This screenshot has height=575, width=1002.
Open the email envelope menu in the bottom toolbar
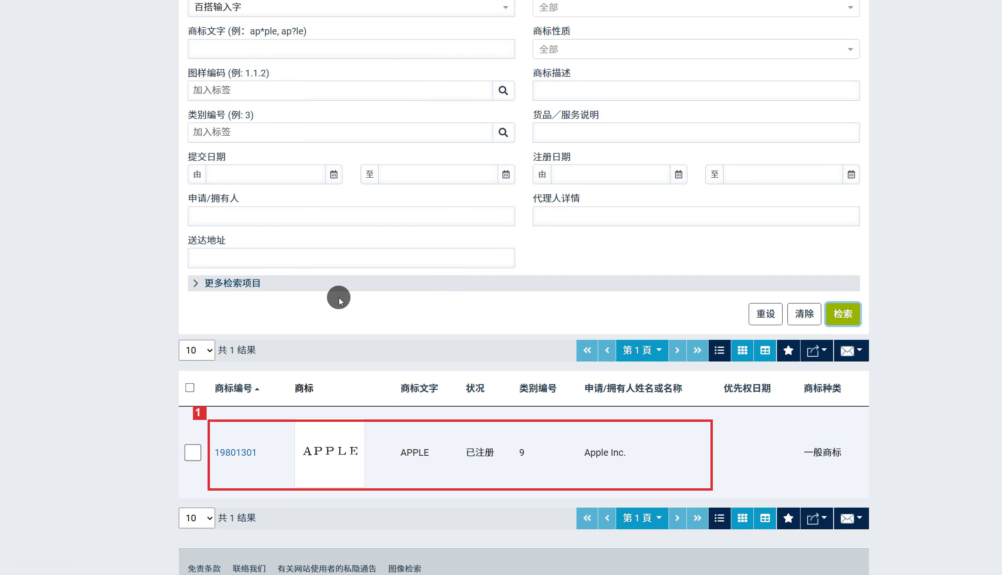pyautogui.click(x=851, y=518)
